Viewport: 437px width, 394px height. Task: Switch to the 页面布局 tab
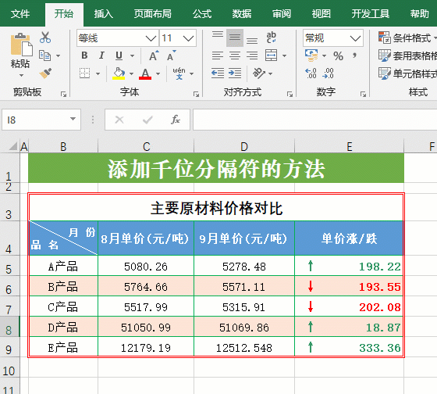tap(152, 14)
